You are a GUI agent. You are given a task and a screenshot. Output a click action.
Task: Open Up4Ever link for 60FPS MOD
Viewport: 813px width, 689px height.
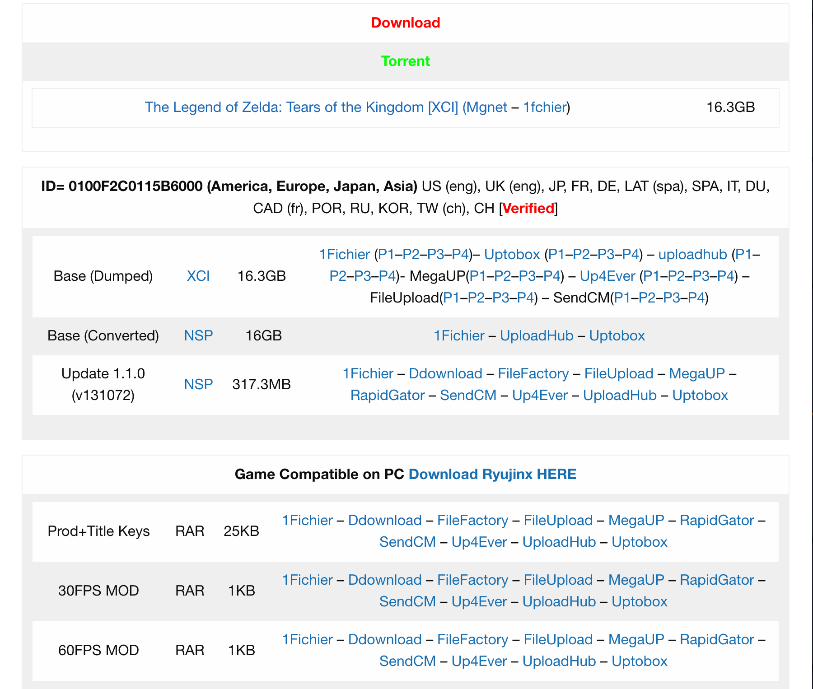tap(479, 661)
